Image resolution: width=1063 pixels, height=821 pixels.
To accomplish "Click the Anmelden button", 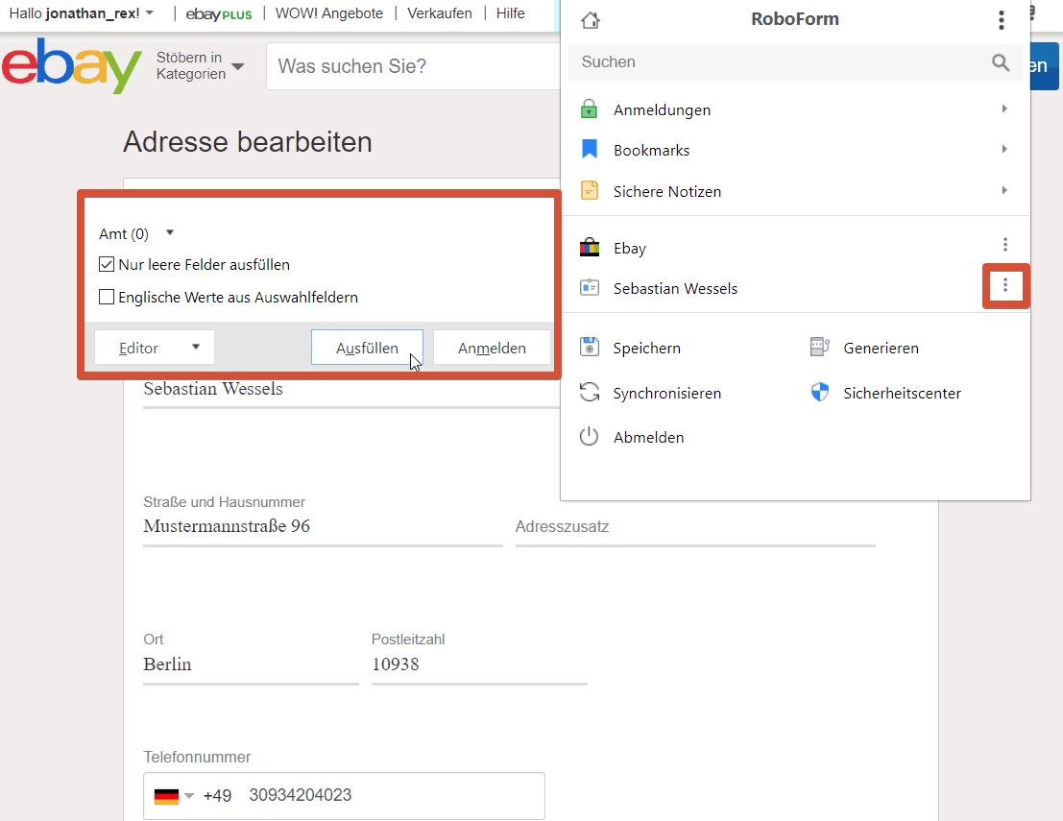I will [492, 348].
